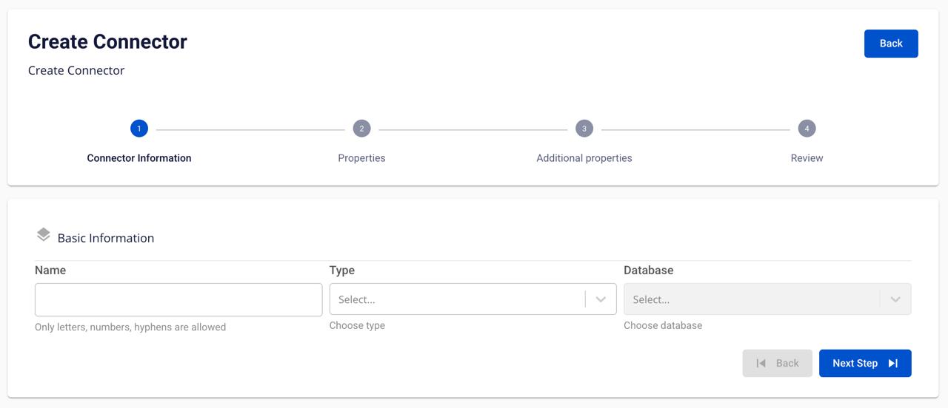
Task: Select the Connector Information step label
Action: (139, 158)
